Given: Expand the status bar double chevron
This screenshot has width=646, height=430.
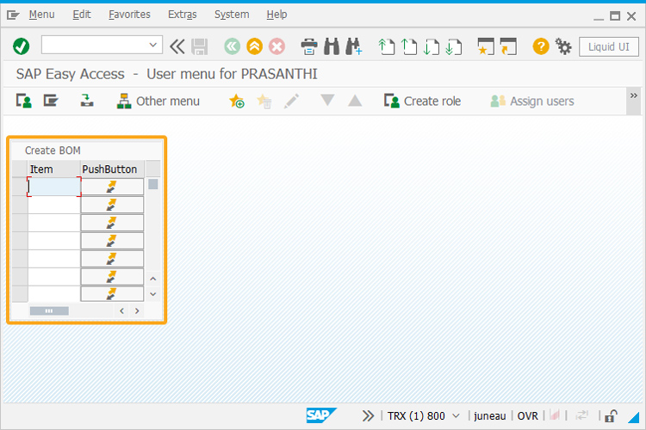Looking at the screenshot, I should click(x=368, y=416).
